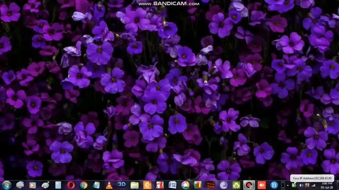Open the tilted glass sheet app icon

[x=96, y=185]
